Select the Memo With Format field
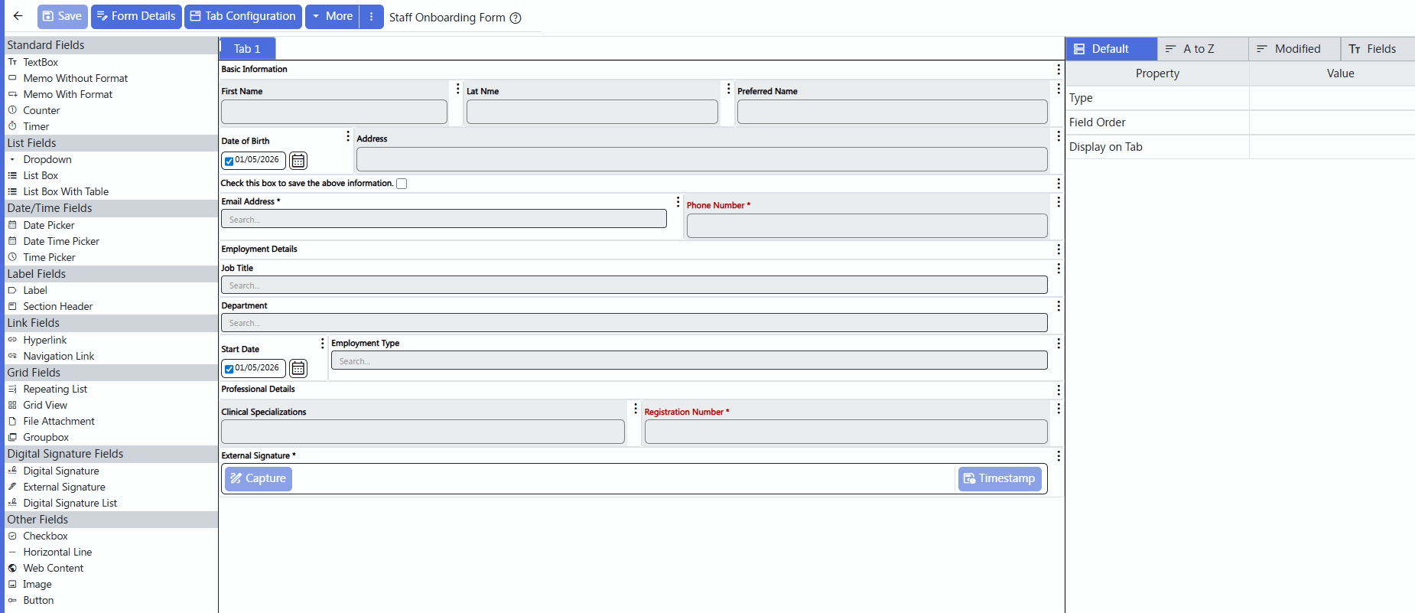Viewport: 1415px width, 613px height. pos(67,94)
